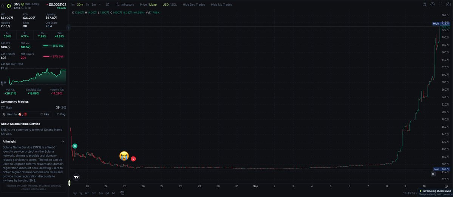This screenshot has width=453, height=197.
Task: Expand more intervals dropdown arrow
Action: [x=100, y=4]
